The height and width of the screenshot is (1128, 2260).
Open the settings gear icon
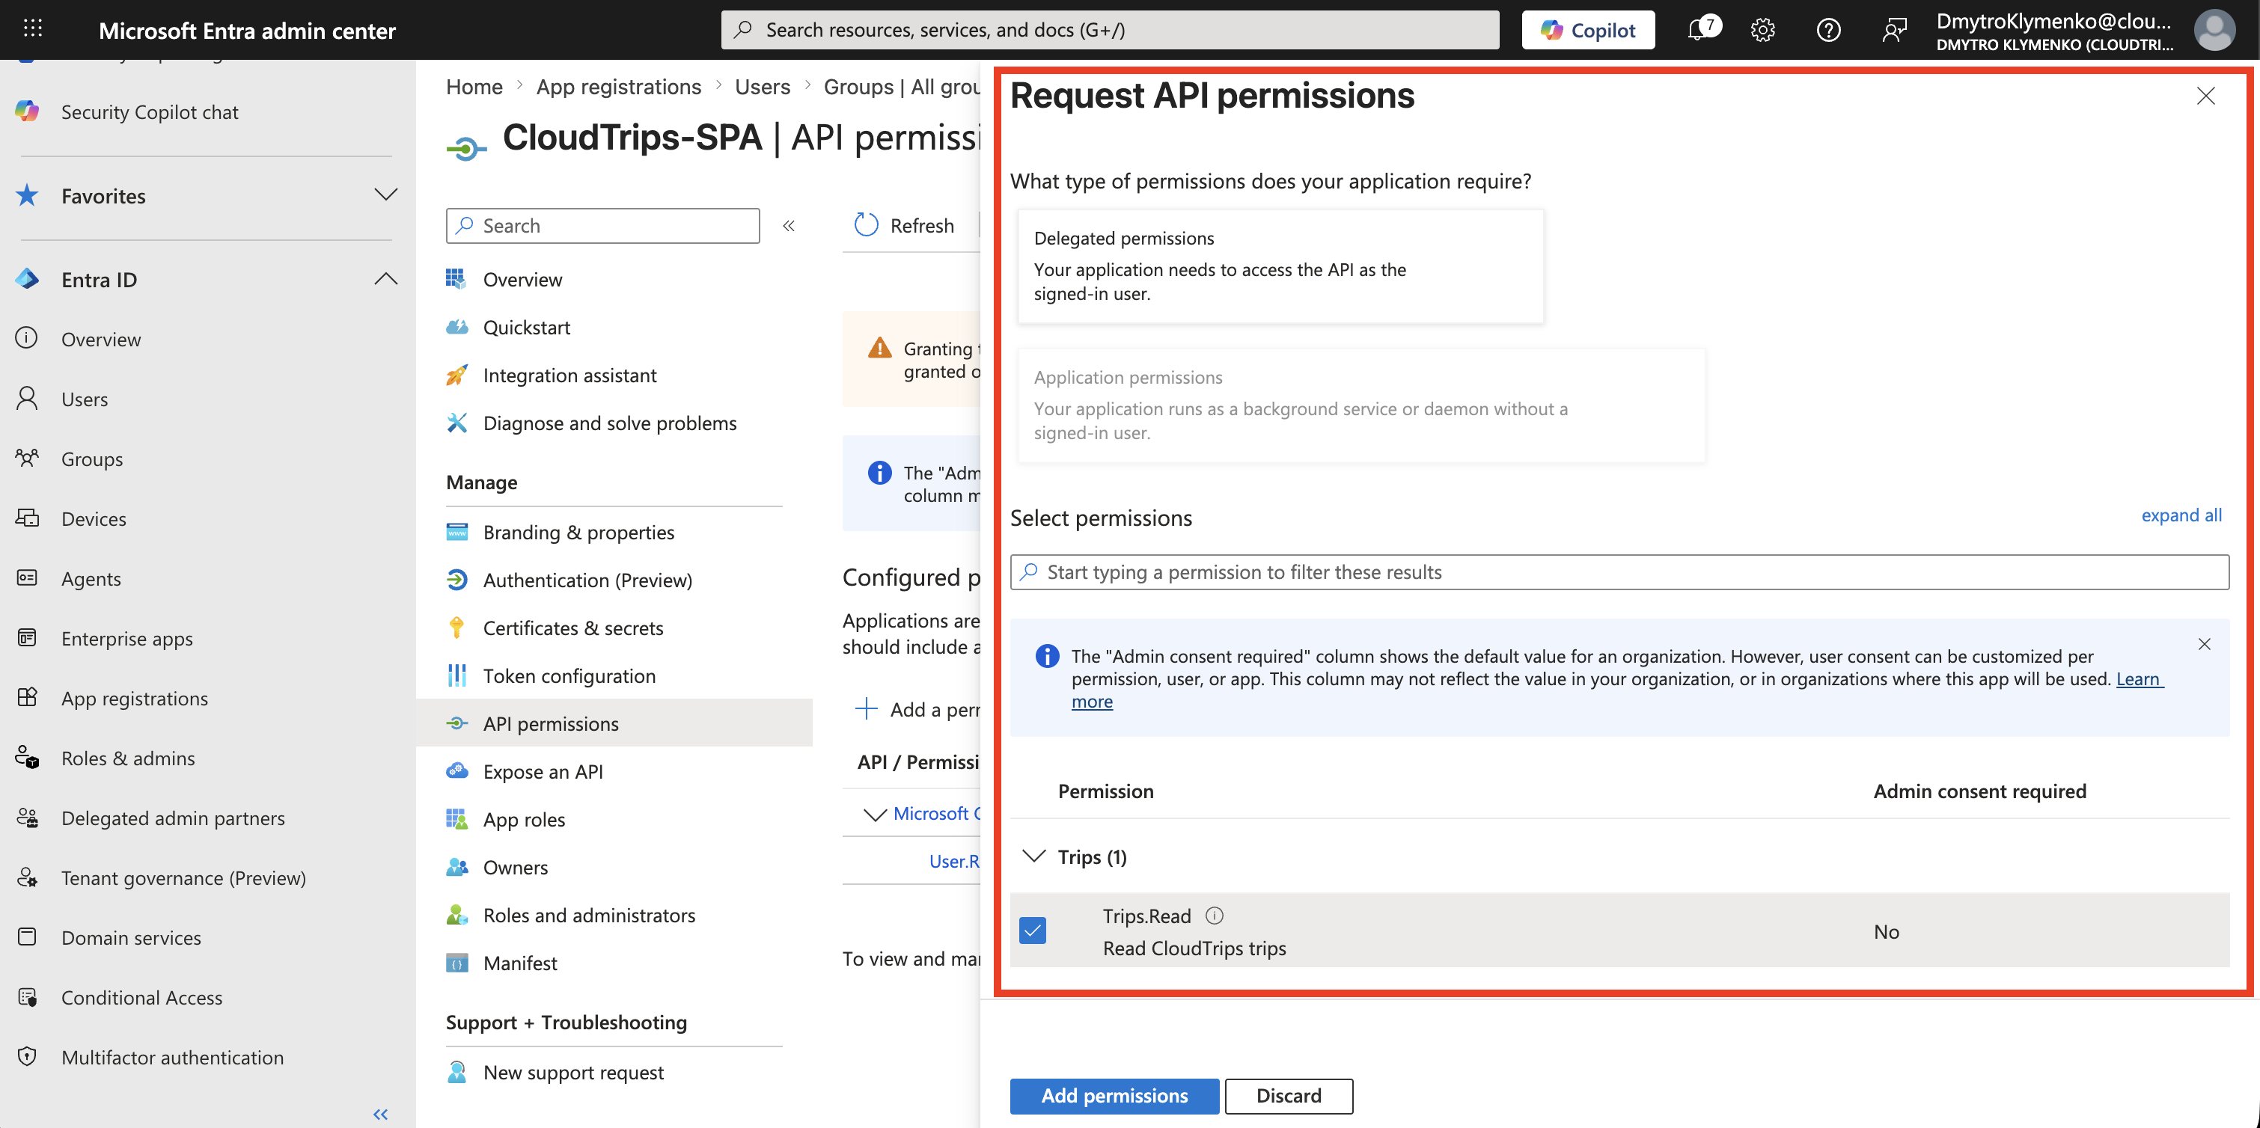coord(1762,30)
